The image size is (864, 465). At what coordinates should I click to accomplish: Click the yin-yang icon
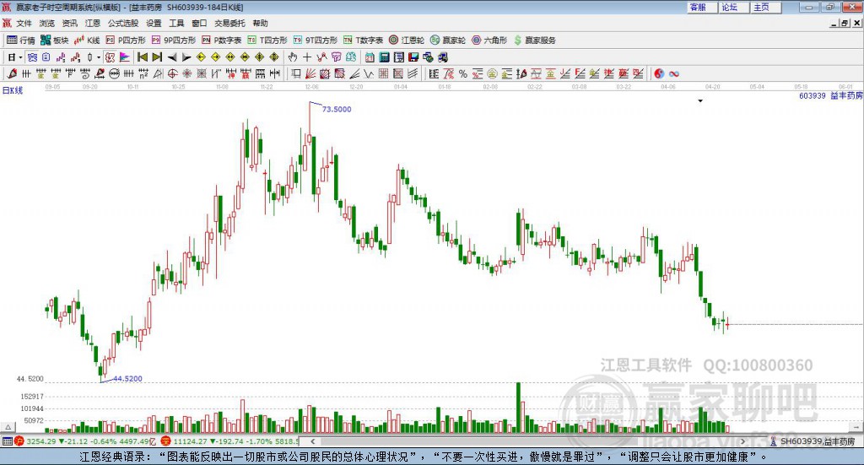coord(659,73)
